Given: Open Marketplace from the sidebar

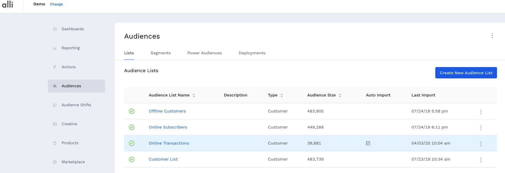Looking at the screenshot, I should [x=73, y=162].
